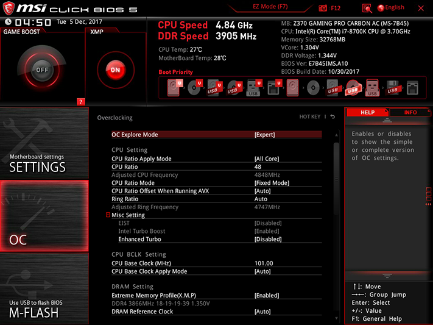
Task: Click the 04:50 system time display
Action: [x=33, y=22]
